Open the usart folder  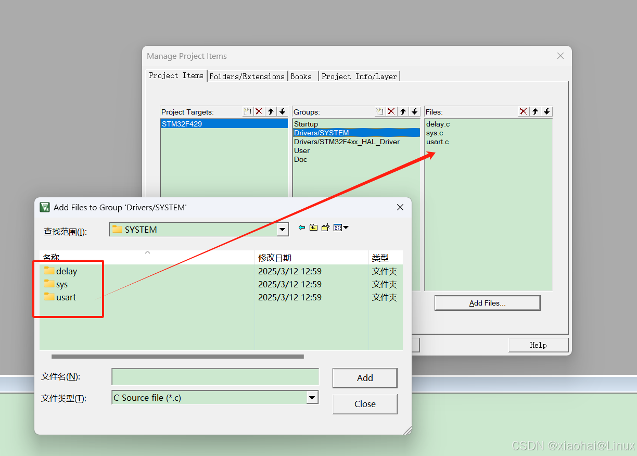point(60,297)
